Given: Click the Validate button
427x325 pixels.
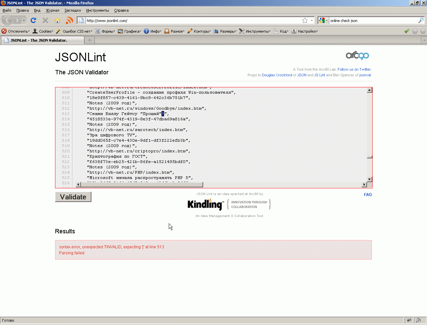Looking at the screenshot, I should (x=73, y=197).
